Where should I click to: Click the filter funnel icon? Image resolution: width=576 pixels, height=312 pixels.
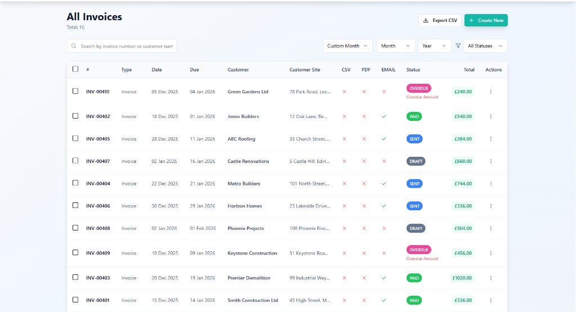(x=458, y=46)
